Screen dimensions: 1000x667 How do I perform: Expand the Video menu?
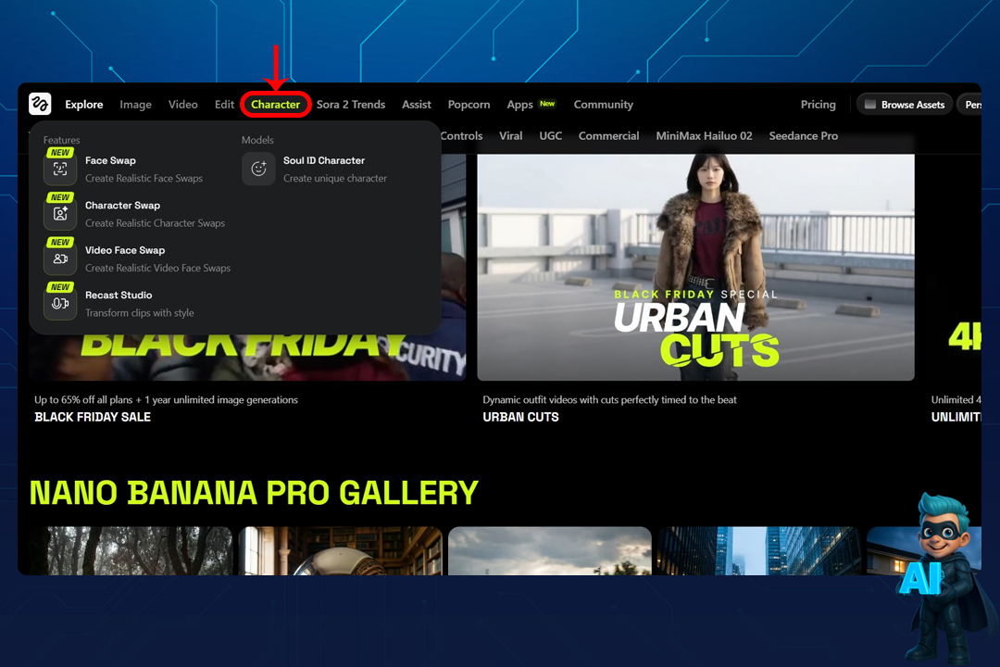[182, 105]
